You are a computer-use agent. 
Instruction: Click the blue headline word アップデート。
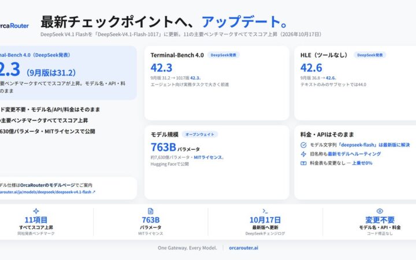(244, 22)
